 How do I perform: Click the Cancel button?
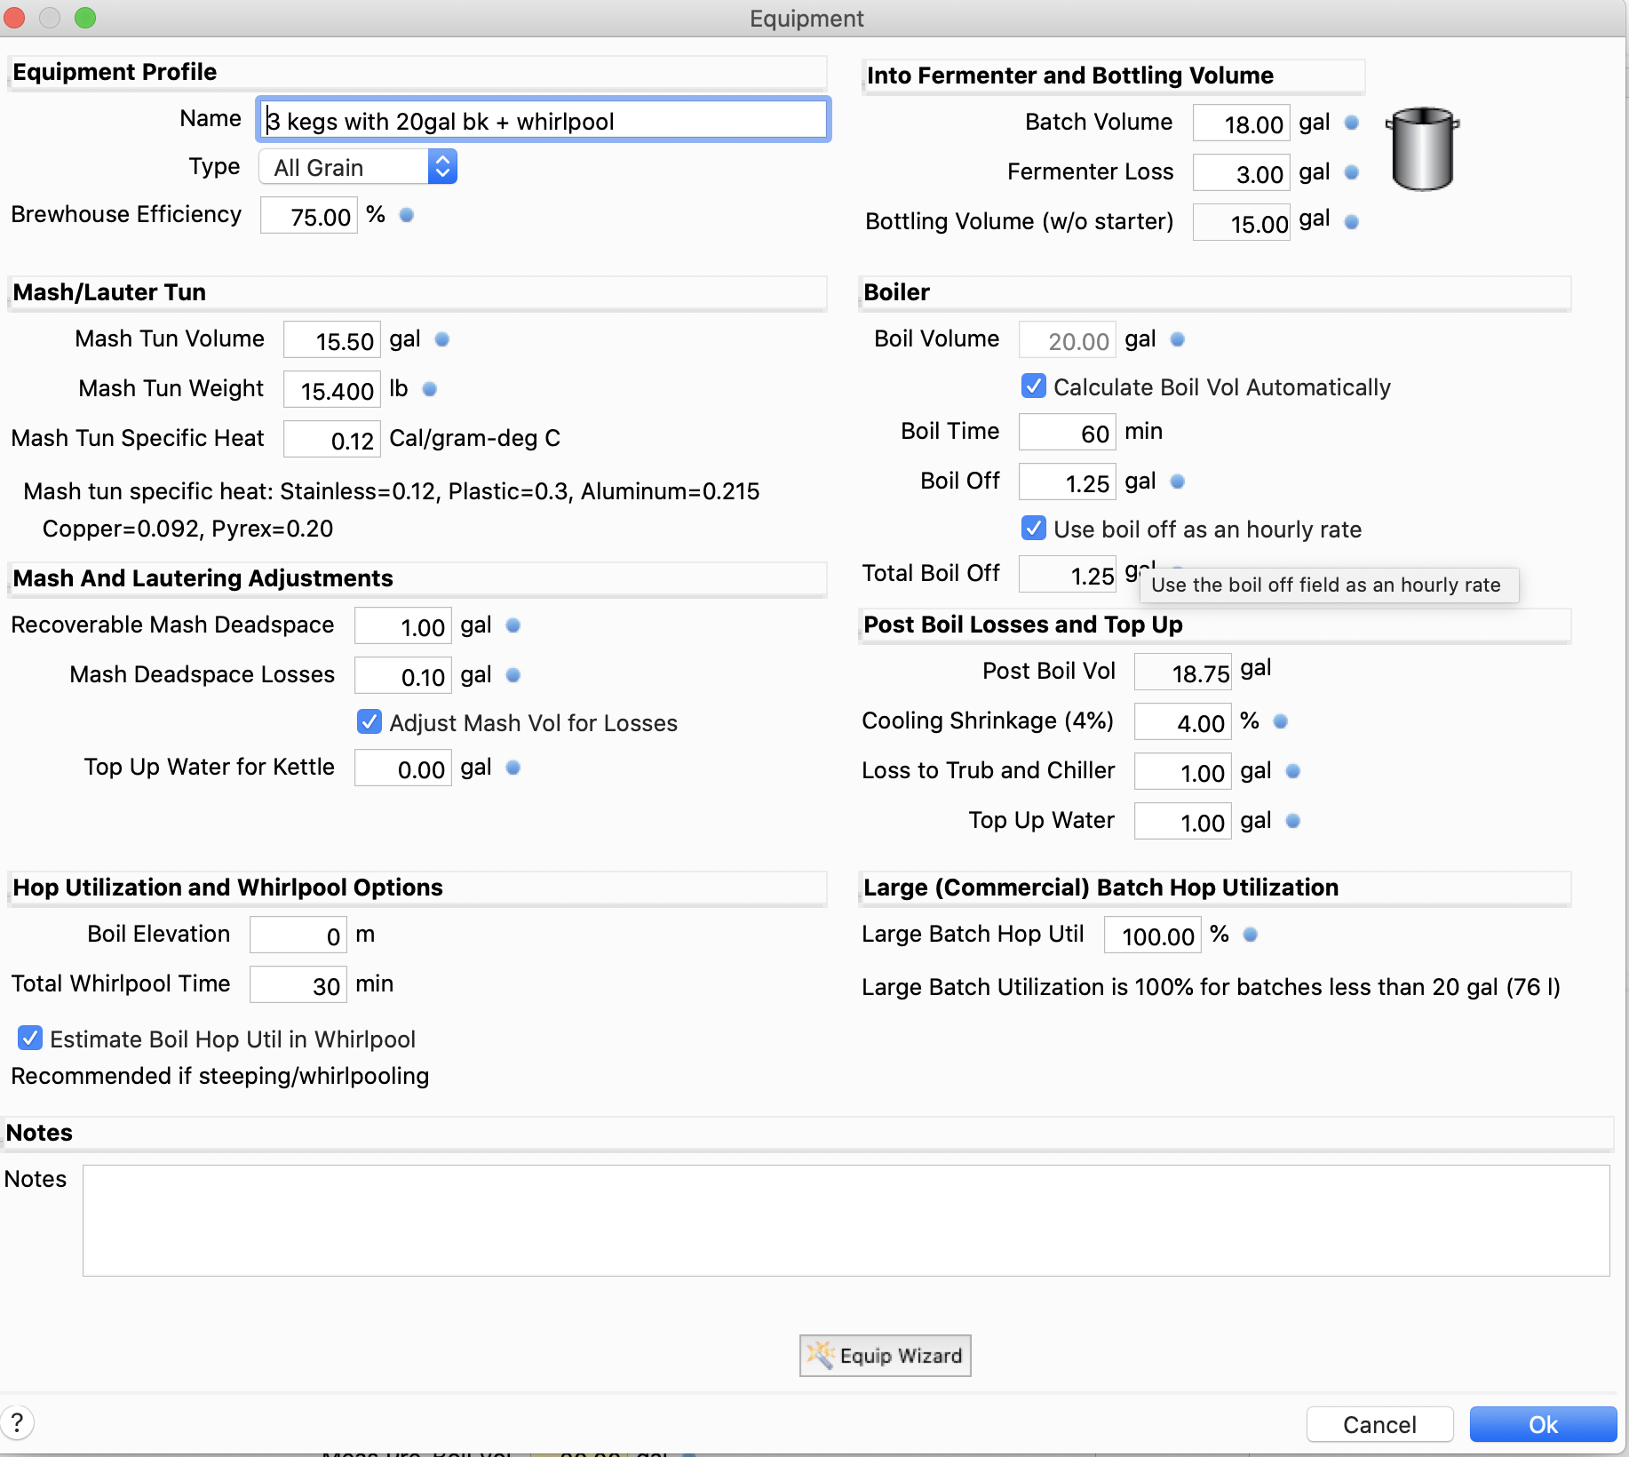click(x=1379, y=1424)
